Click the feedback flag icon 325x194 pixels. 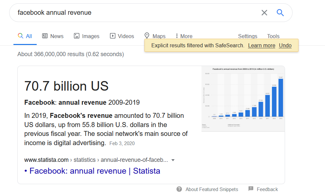(251, 189)
